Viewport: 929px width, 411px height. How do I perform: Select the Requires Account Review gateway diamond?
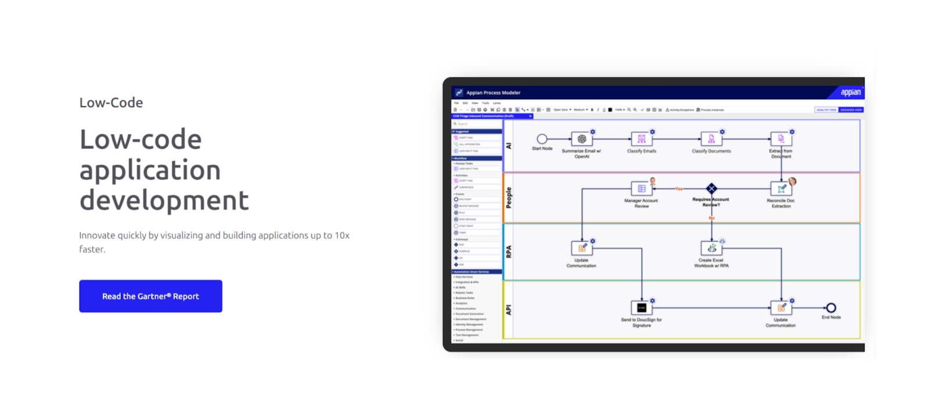711,188
